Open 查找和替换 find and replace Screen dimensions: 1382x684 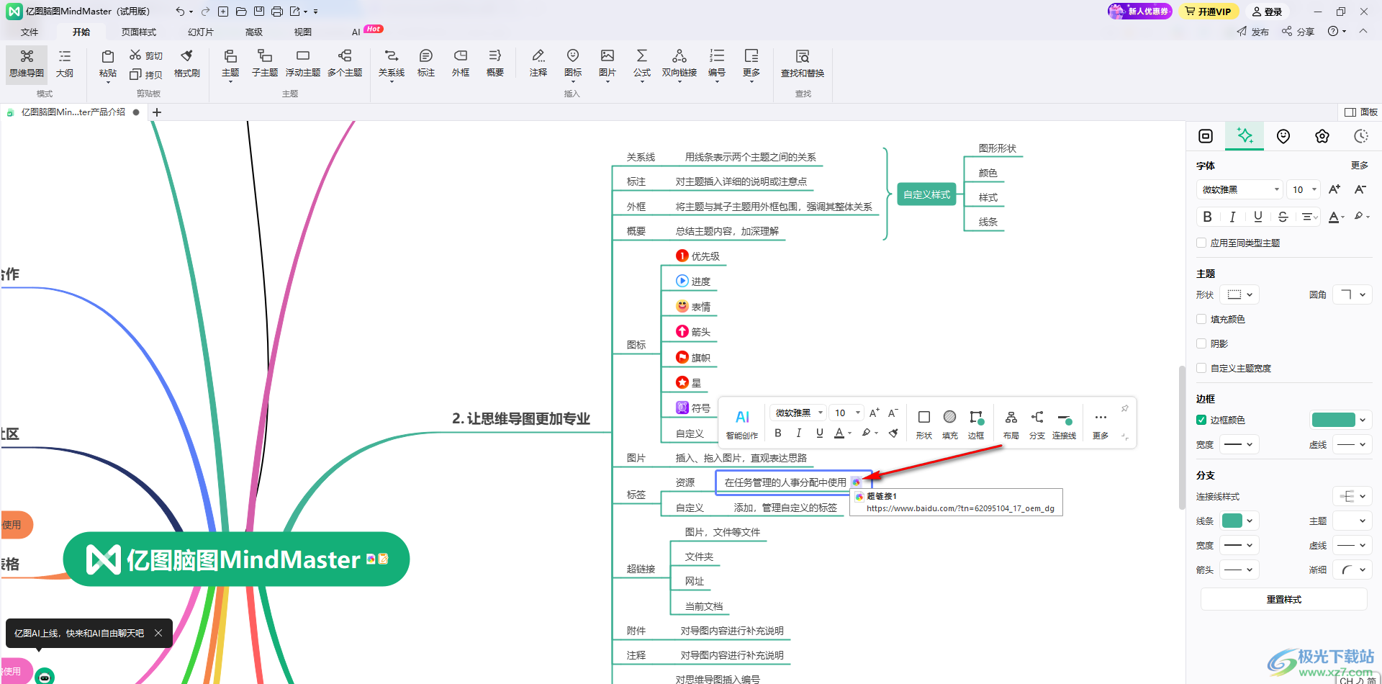[x=803, y=64]
